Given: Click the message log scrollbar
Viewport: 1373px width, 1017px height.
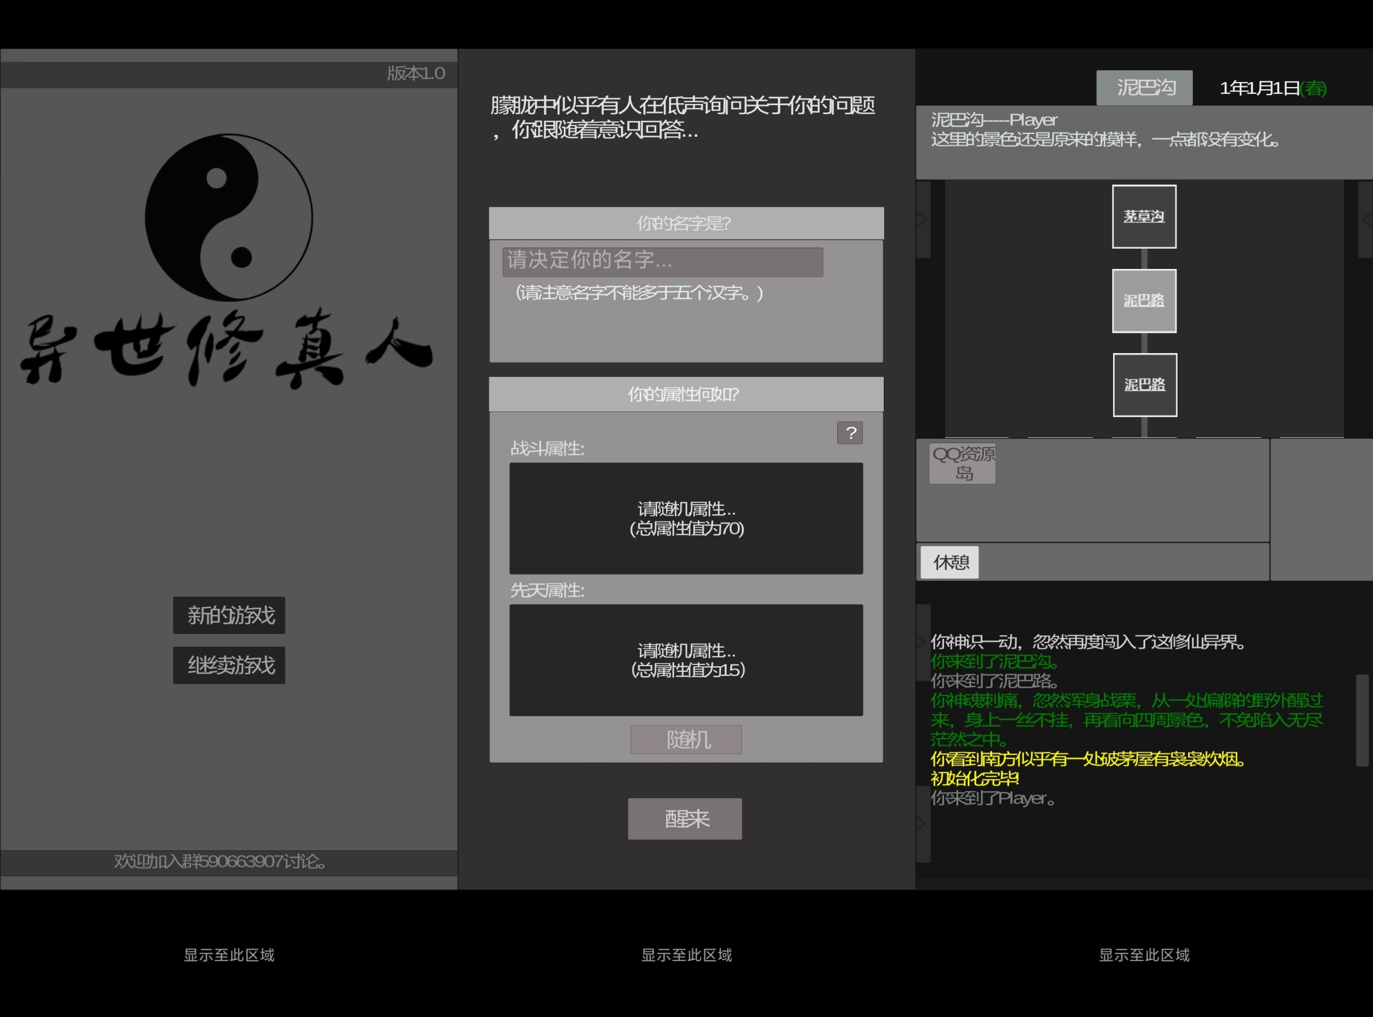Looking at the screenshot, I should (x=1362, y=720).
